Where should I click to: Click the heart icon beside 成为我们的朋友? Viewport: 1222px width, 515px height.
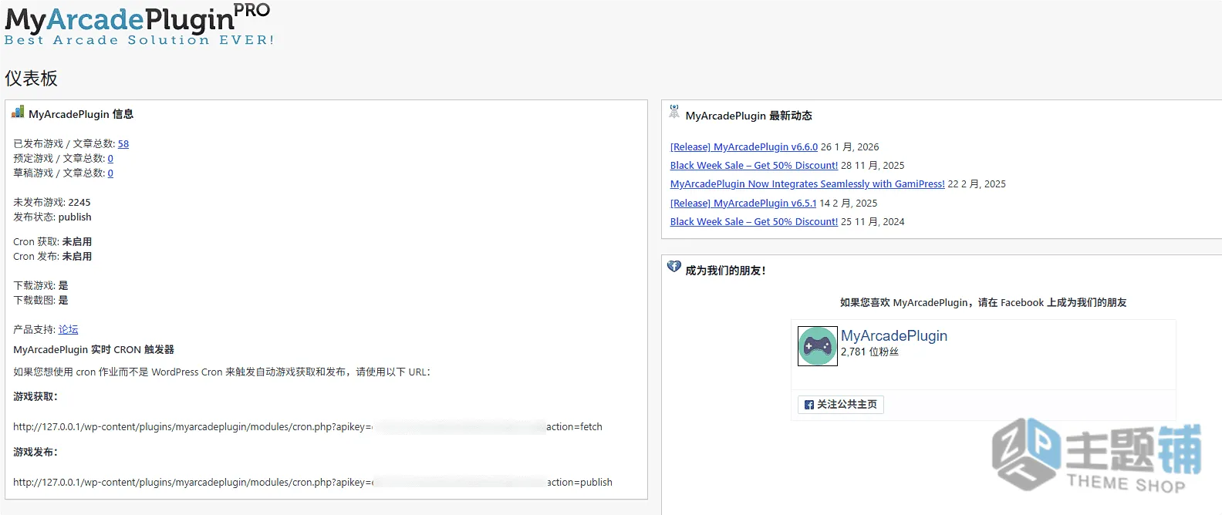[x=674, y=267]
